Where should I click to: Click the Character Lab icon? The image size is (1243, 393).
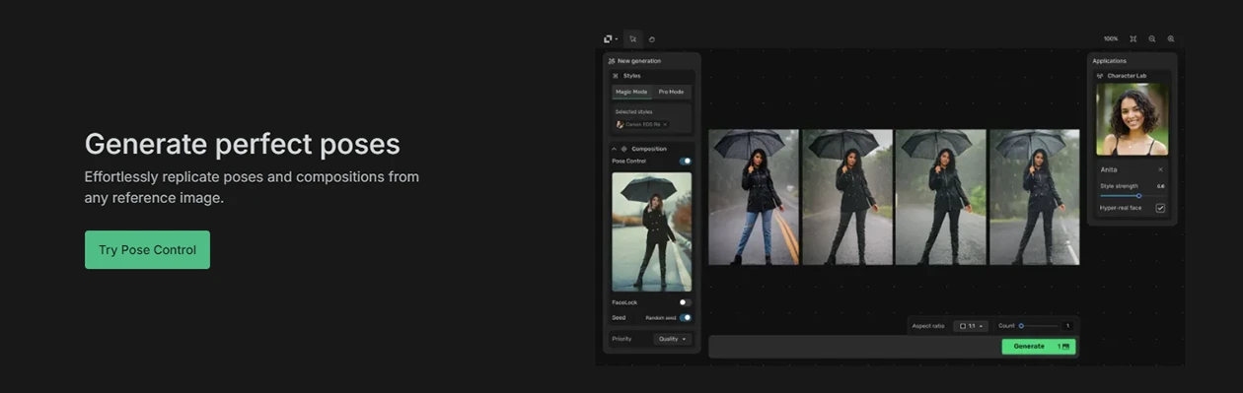(1100, 76)
